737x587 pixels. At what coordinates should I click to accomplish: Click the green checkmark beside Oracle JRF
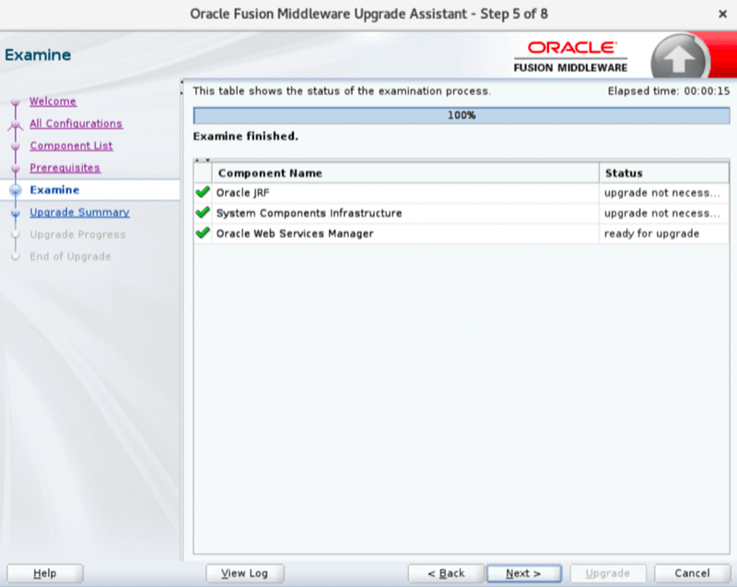click(x=203, y=193)
